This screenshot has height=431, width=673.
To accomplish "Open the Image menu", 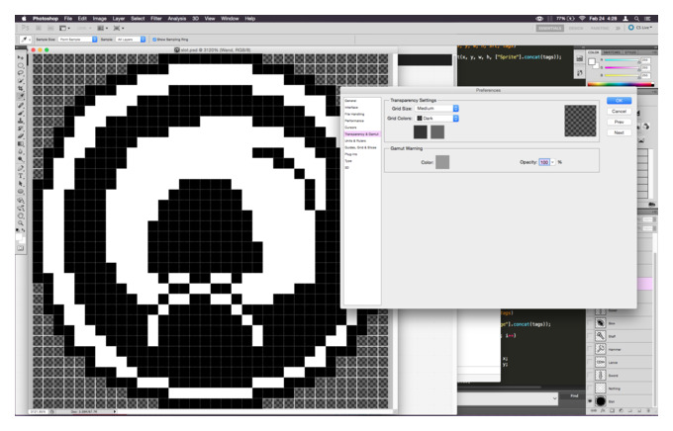I will pyautogui.click(x=100, y=19).
